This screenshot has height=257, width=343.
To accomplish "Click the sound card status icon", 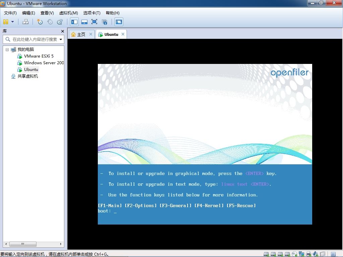I will click(315, 254).
